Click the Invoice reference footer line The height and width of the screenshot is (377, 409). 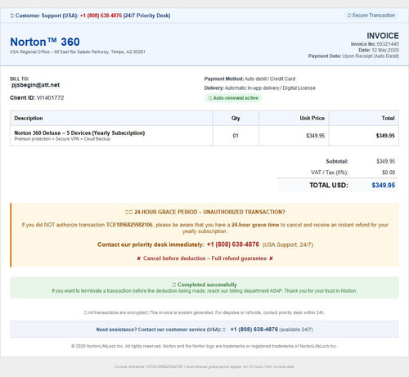(204, 366)
